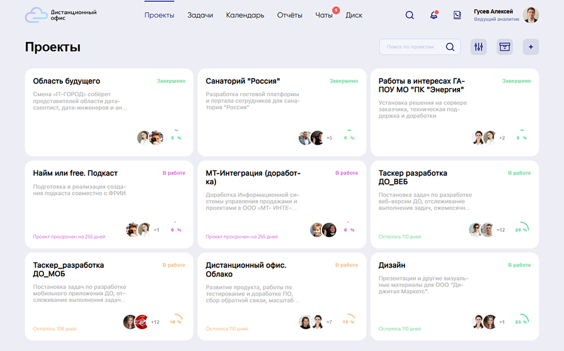The width and height of the screenshot is (564, 351).
Task: Open the notifications bell
Action: coord(434,15)
